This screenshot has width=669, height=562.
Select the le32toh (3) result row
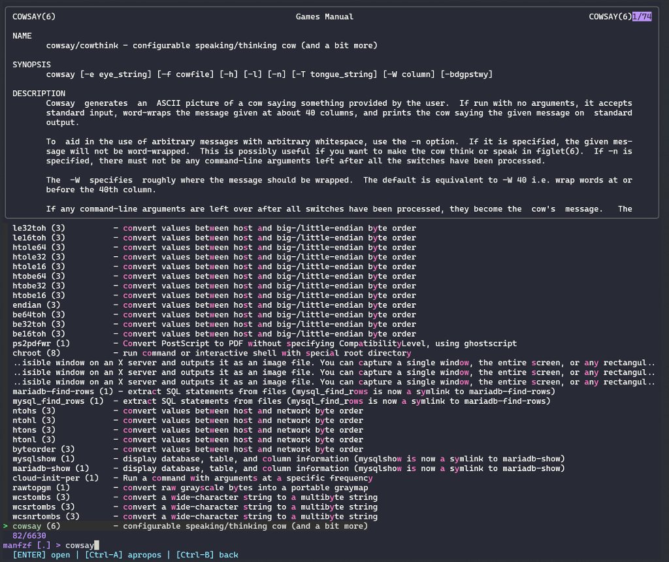tap(214, 228)
